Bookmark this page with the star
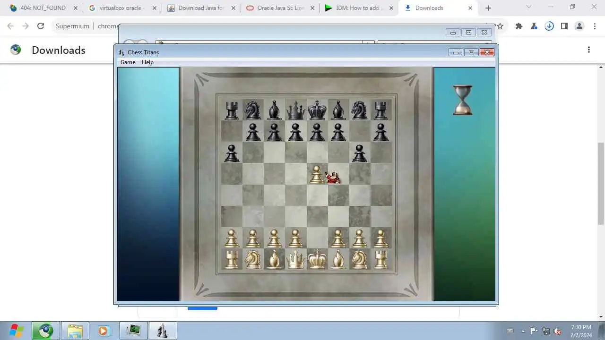The image size is (605, 340). (500, 26)
